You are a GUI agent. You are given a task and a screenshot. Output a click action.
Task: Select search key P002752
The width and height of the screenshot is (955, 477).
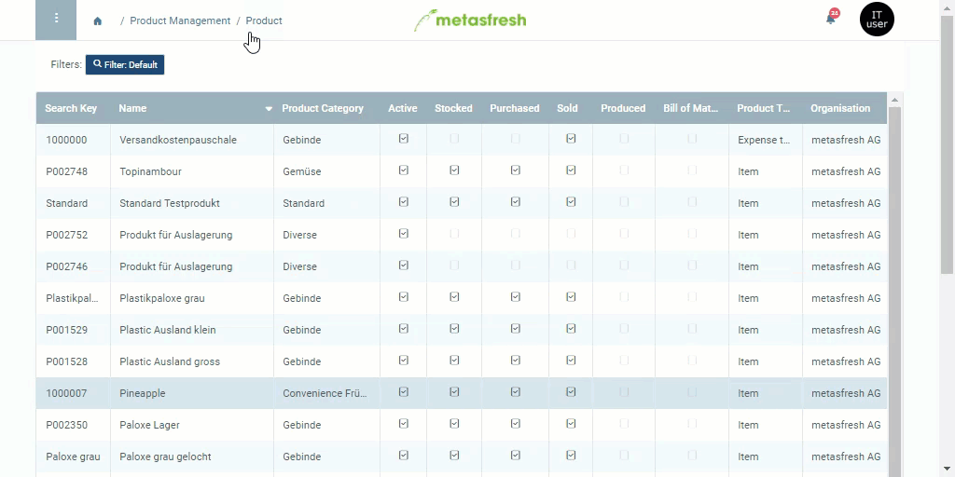66,235
